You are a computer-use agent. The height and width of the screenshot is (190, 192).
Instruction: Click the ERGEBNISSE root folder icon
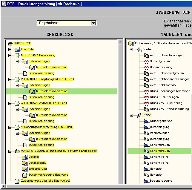(10, 43)
